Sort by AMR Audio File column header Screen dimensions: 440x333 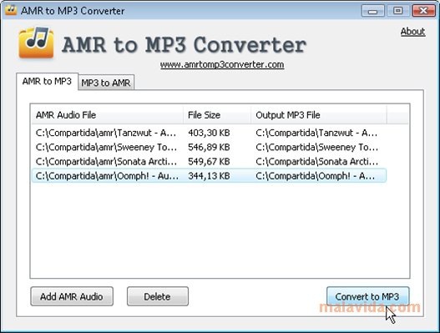(108, 114)
